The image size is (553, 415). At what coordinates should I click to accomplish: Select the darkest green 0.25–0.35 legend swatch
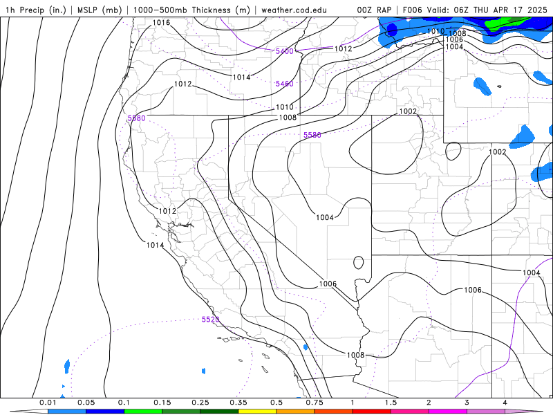pyautogui.click(x=219, y=412)
